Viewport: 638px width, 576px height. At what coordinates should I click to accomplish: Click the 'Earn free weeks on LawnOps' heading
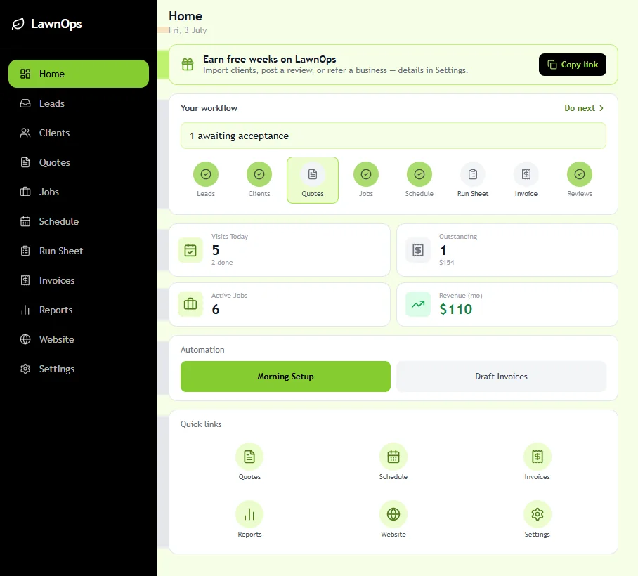[269, 59]
